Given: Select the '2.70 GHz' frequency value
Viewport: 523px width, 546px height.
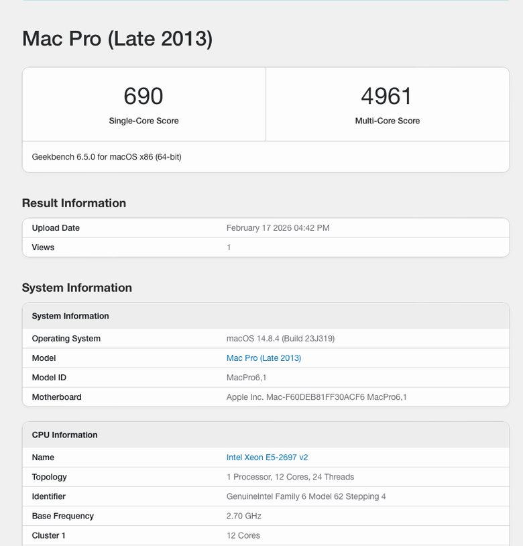Looking at the screenshot, I should [244, 516].
